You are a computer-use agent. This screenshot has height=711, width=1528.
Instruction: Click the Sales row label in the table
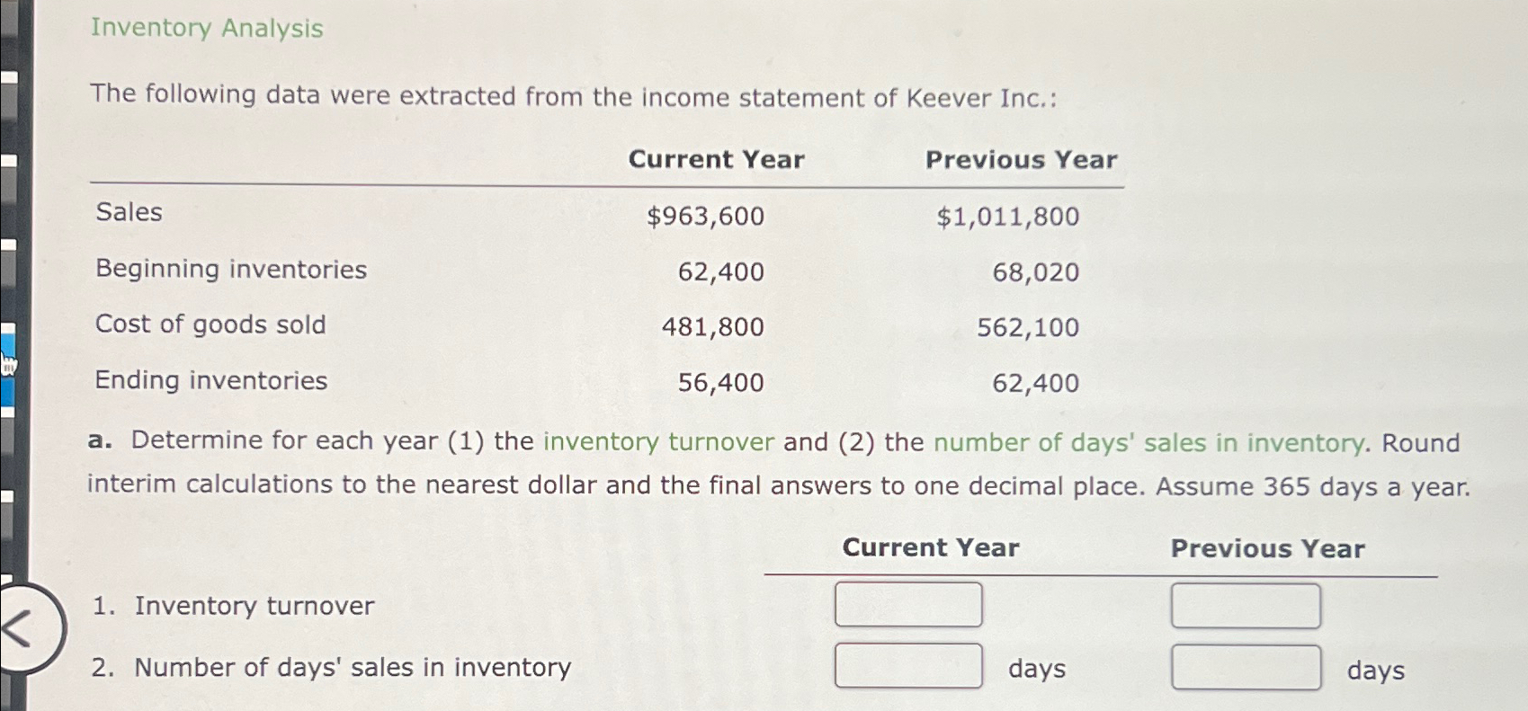pos(128,214)
